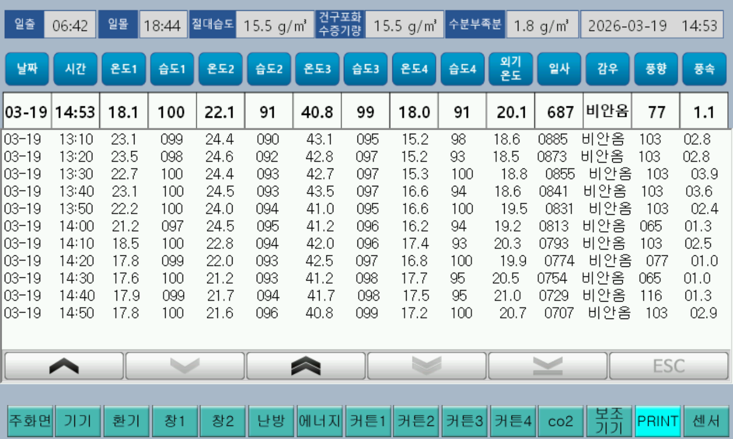Open the 창2 tab
Image resolution: width=733 pixels, height=439 pixels.
[223, 421]
